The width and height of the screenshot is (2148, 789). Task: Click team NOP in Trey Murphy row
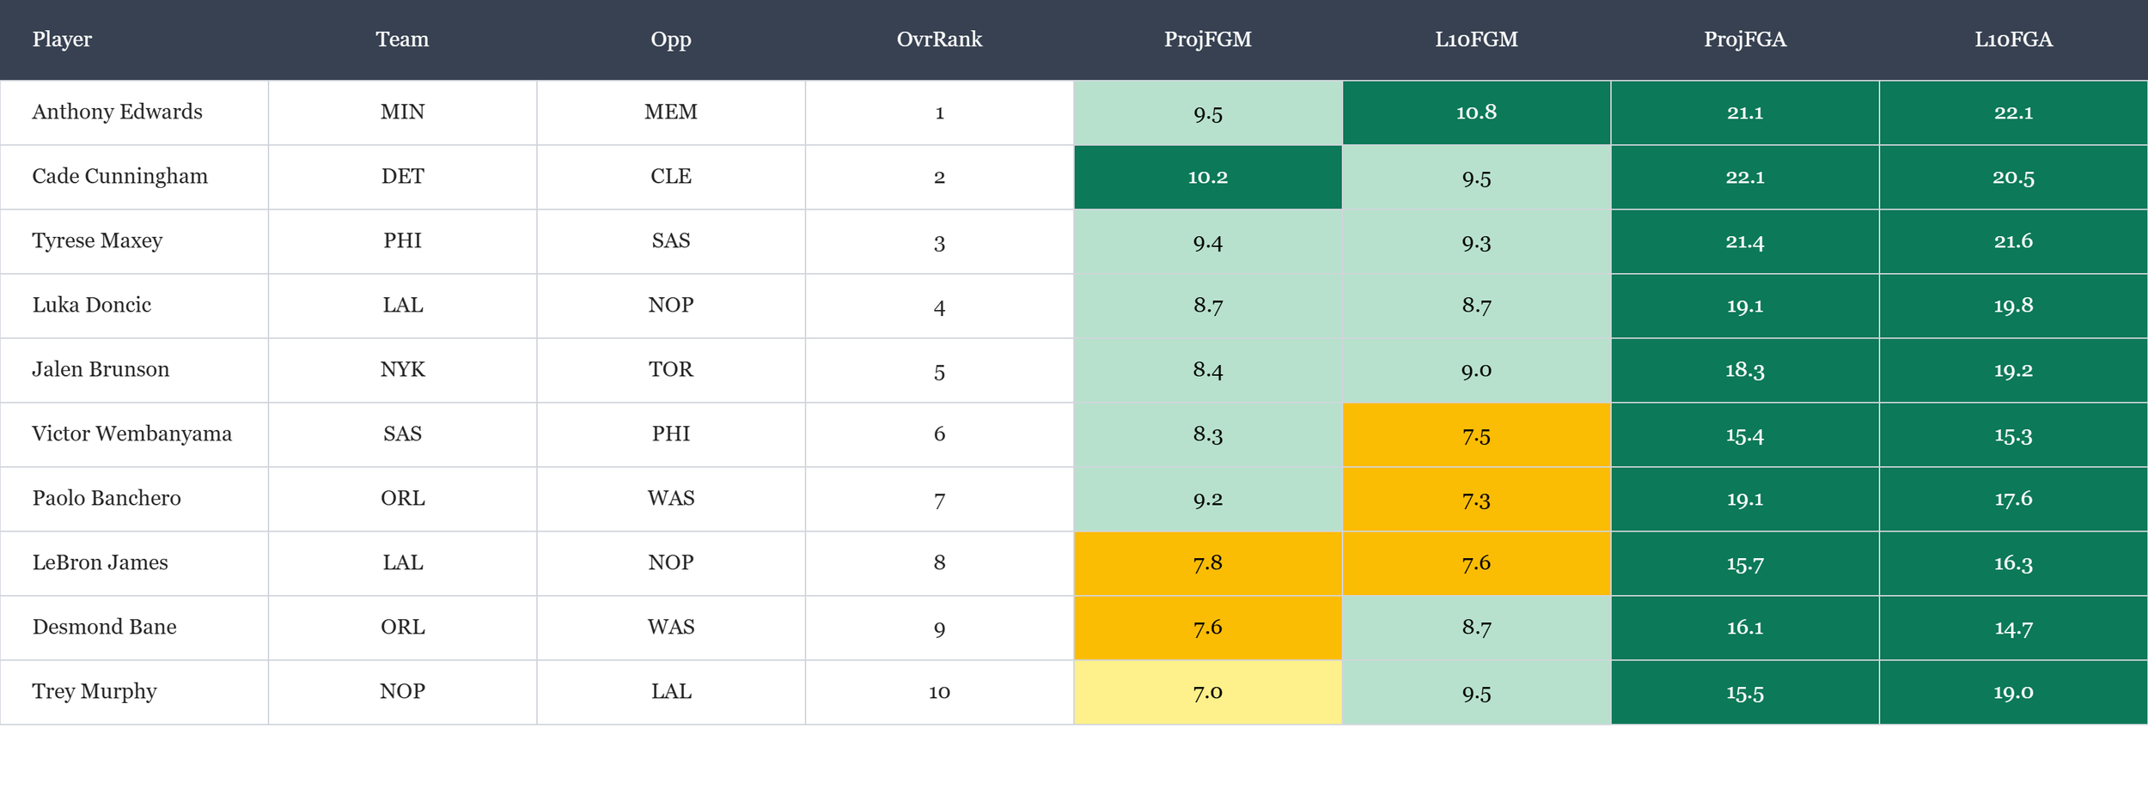402,692
